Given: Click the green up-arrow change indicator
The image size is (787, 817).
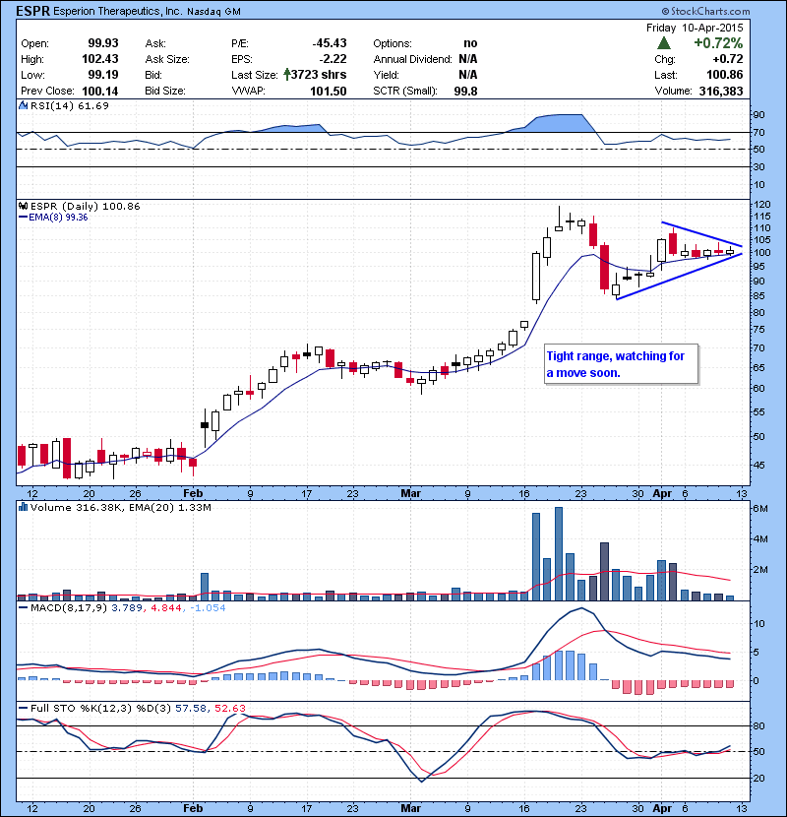Looking at the screenshot, I should coord(664,43).
